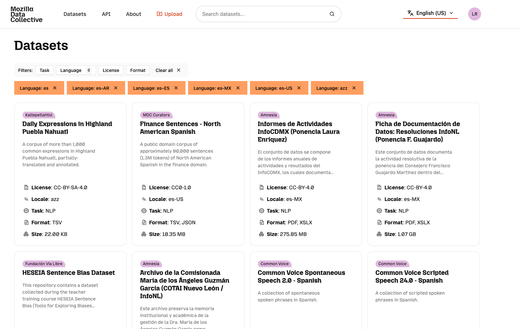Click format icon on Informes de Actividades card
The height and width of the screenshot is (329, 521).
click(262, 222)
